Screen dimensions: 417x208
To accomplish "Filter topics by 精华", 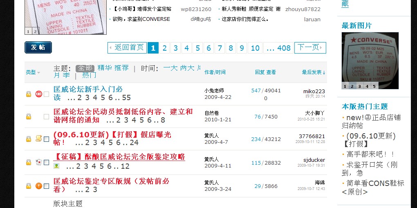I will click(x=105, y=68).
